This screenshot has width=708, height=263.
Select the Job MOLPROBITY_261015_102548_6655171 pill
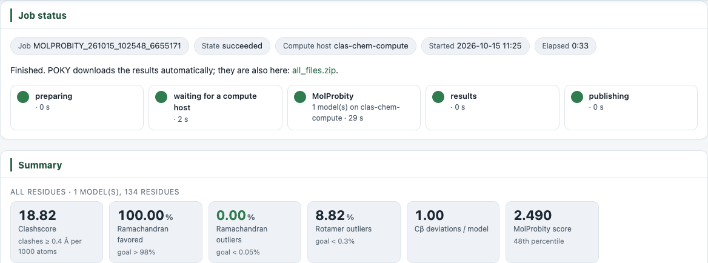[x=100, y=46]
